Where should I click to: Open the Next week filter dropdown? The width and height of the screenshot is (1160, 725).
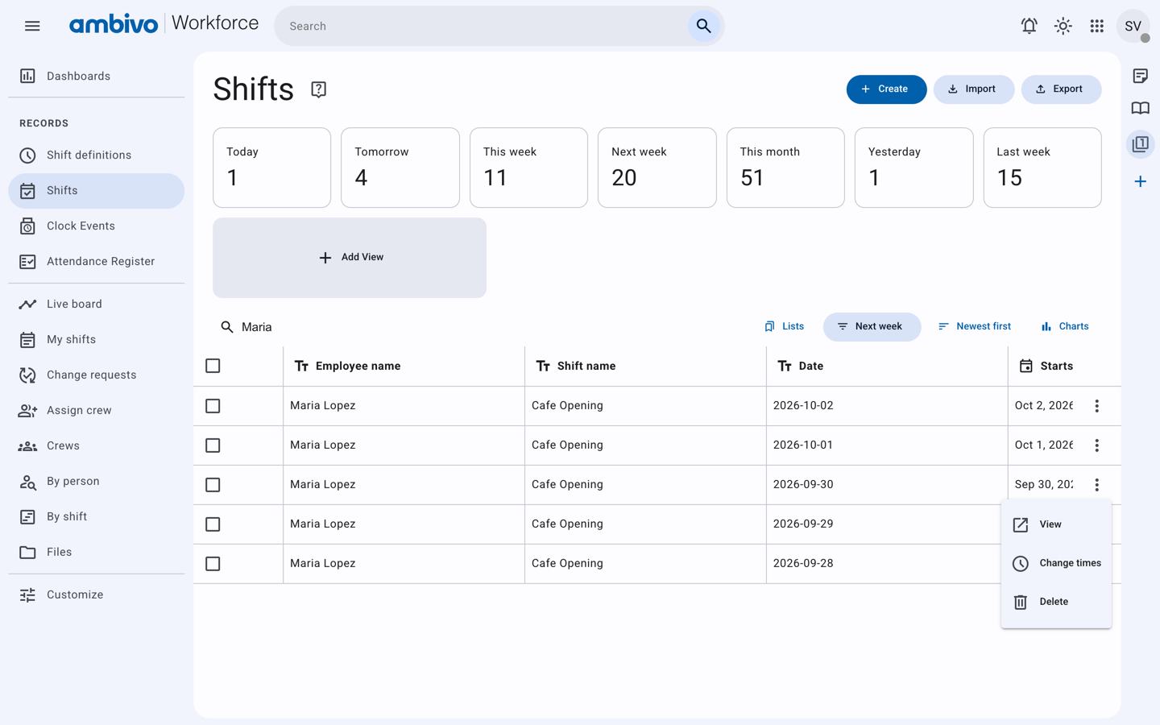click(x=872, y=326)
